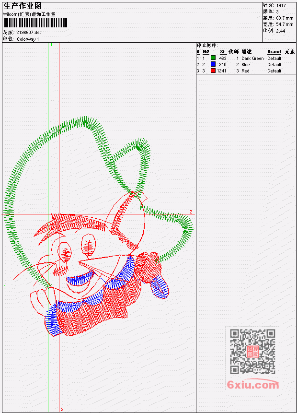Click the Wilcom studio name line
Image resolution: width=297 pixels, height=413 pixels.
coord(29,14)
